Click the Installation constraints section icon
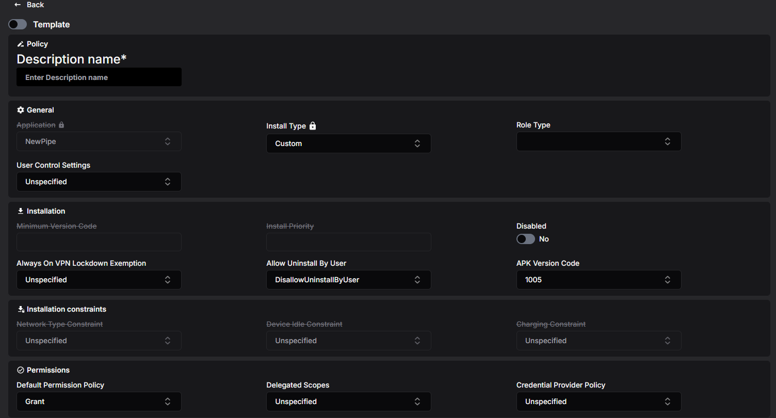The width and height of the screenshot is (776, 418). [21, 309]
